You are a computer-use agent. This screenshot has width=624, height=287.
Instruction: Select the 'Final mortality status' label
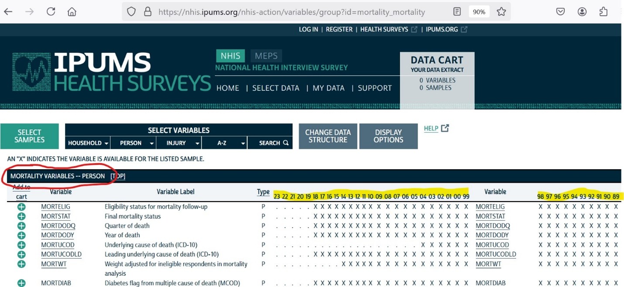133,216
